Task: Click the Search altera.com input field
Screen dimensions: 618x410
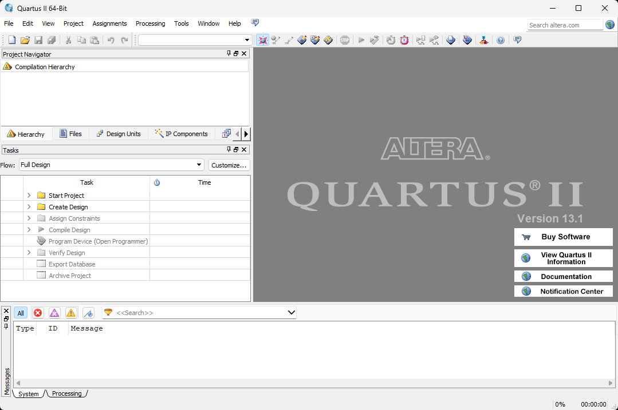Action: click(x=565, y=25)
